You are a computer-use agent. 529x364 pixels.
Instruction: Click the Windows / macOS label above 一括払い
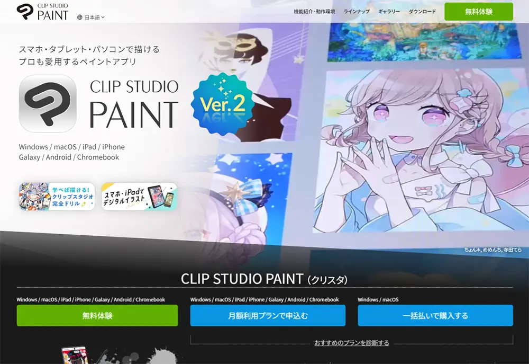378,299
